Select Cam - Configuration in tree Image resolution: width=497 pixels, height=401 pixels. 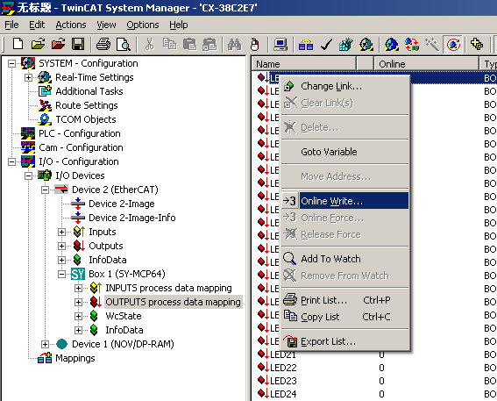coord(81,147)
